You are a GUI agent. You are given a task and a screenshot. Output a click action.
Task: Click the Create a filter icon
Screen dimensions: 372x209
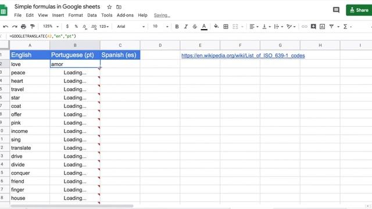331,27
